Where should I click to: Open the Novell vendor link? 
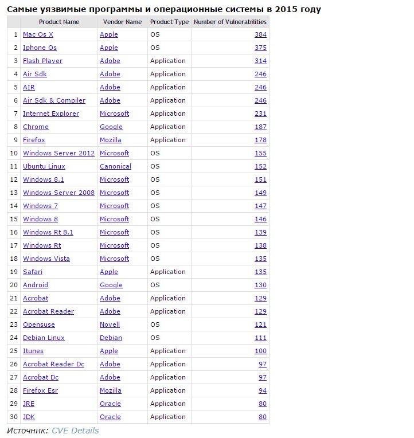110,324
